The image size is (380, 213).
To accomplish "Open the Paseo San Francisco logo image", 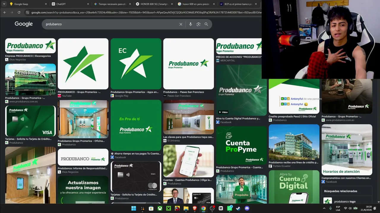I will pos(189,64).
